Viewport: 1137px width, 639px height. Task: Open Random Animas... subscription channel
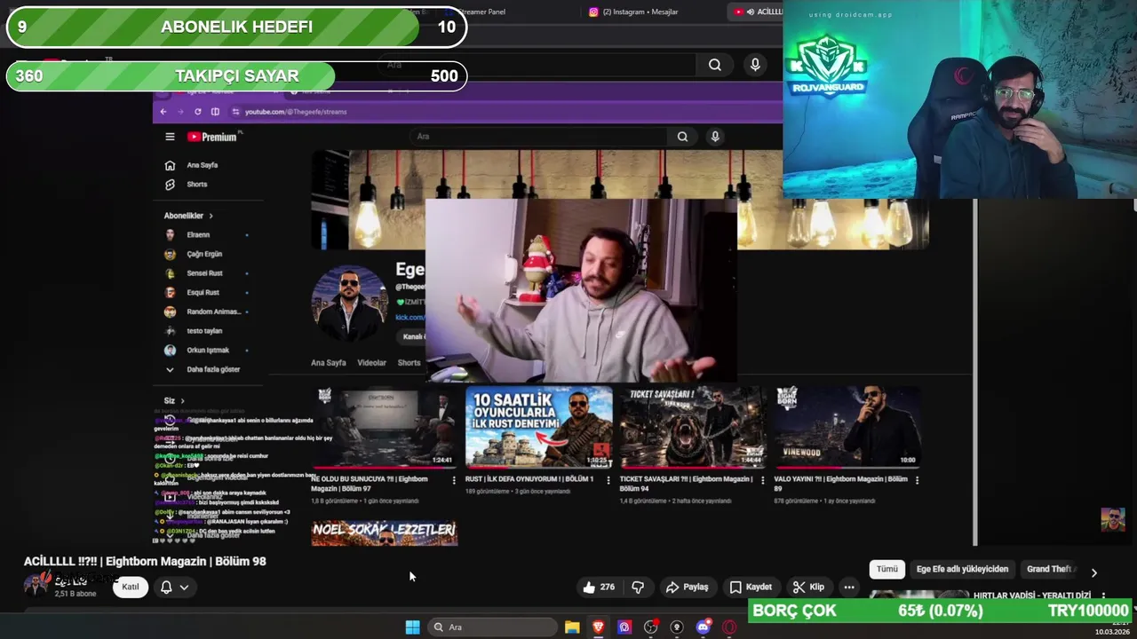coord(213,312)
